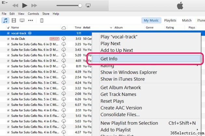The width and height of the screenshot is (205, 136).
Task: Click the iCloud download icon for the 6:26 track
Action: 63,99
